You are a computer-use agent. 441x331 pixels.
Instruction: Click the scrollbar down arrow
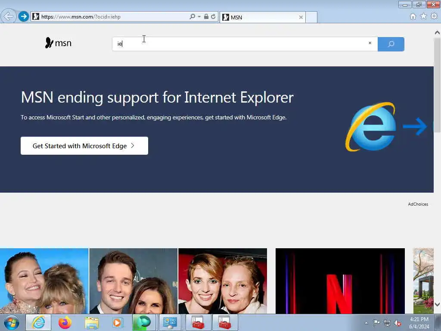(x=437, y=304)
